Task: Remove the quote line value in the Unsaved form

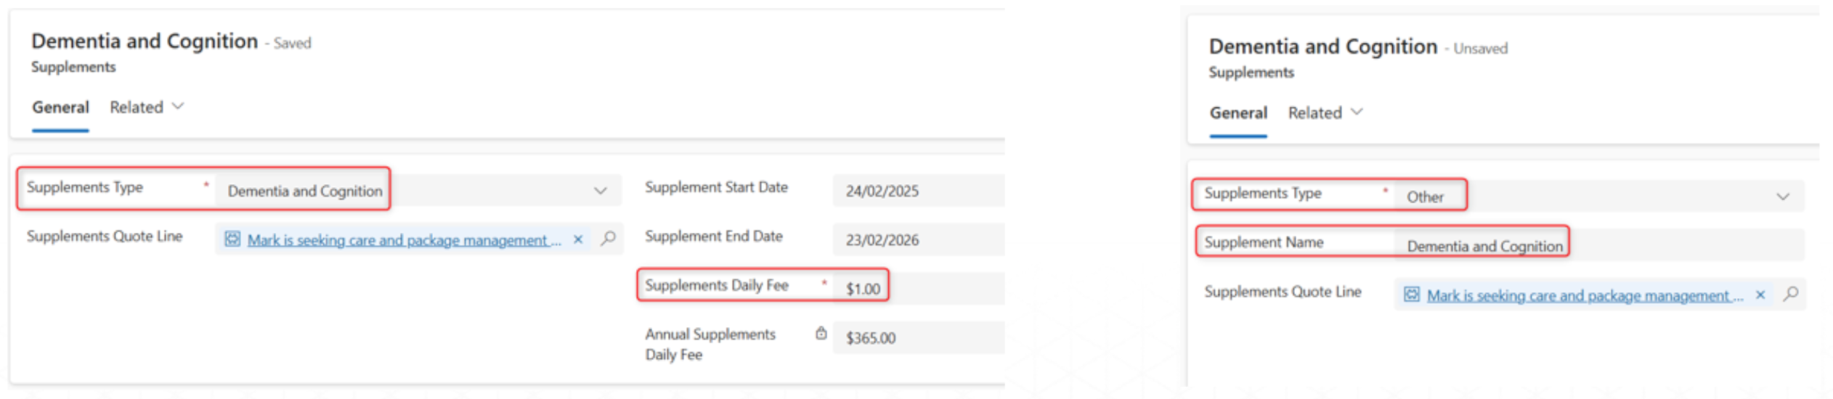Action: pos(1760,295)
